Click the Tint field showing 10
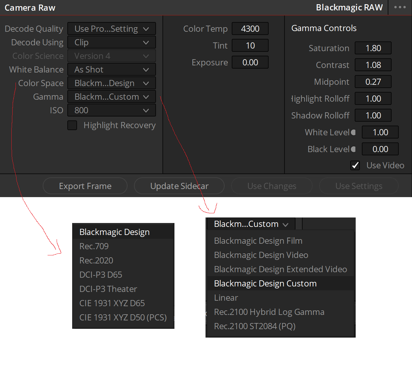This screenshot has height=379, width=412. (250, 45)
